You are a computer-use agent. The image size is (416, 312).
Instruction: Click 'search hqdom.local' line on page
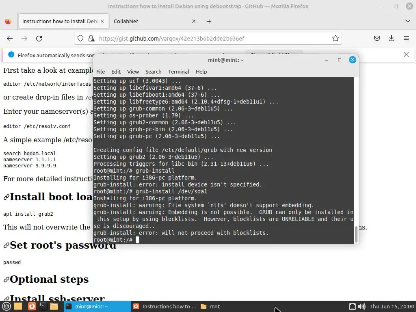point(30,153)
